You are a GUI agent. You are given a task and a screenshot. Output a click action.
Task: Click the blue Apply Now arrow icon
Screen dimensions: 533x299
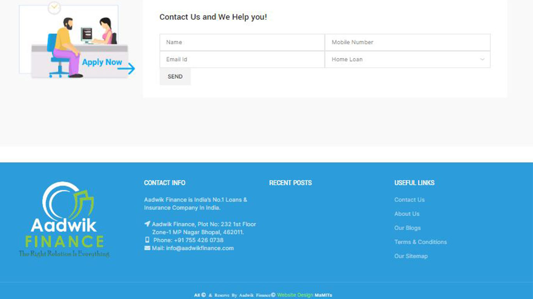click(126, 69)
